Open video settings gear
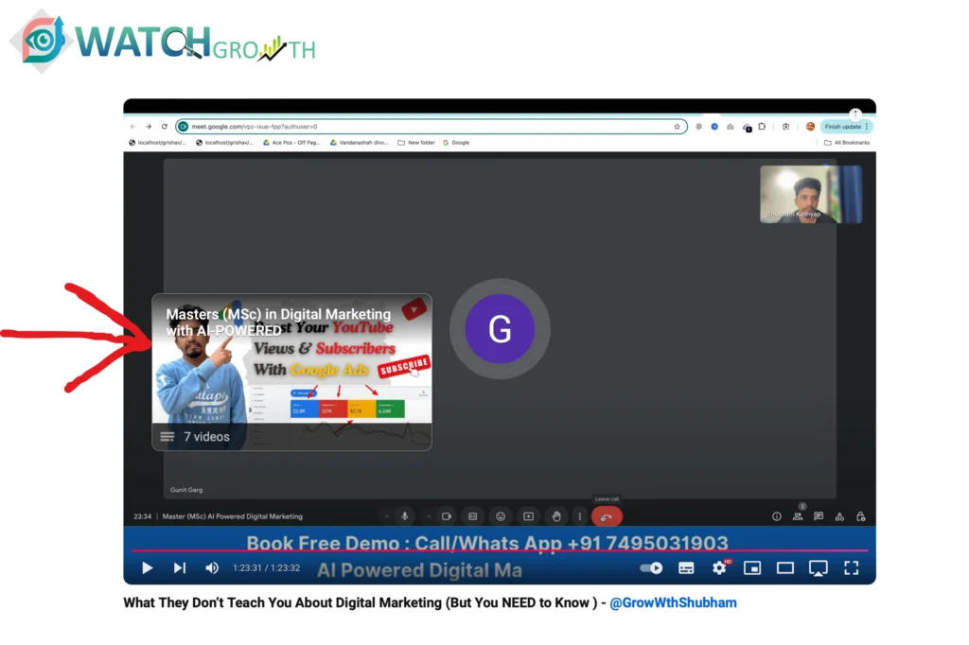 click(x=719, y=567)
